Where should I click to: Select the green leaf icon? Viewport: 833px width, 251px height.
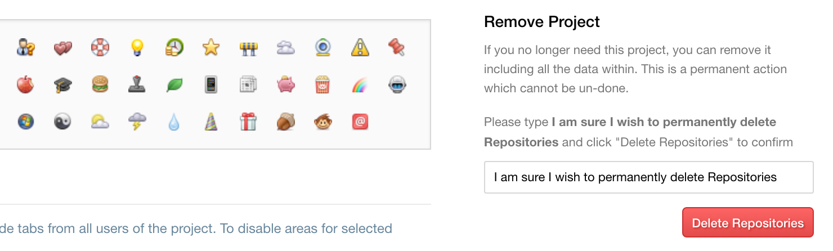point(174,84)
